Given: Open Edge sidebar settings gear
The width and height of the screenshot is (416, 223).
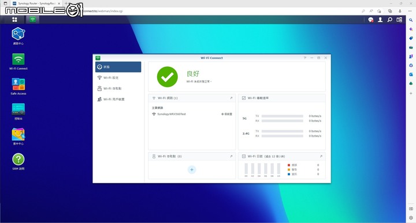Looking at the screenshot, I should click(x=411, y=218).
